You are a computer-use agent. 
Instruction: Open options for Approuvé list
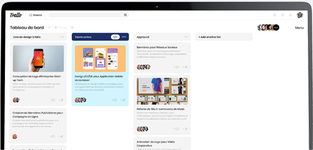186,37
